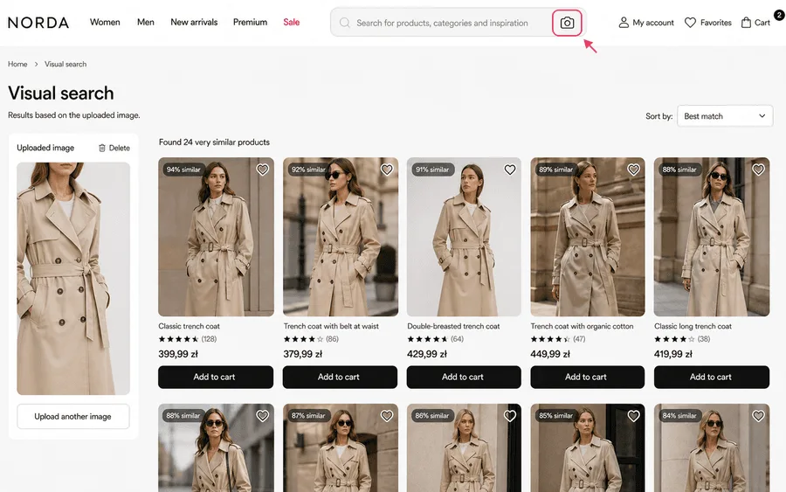Open visual search camera icon

tap(567, 23)
